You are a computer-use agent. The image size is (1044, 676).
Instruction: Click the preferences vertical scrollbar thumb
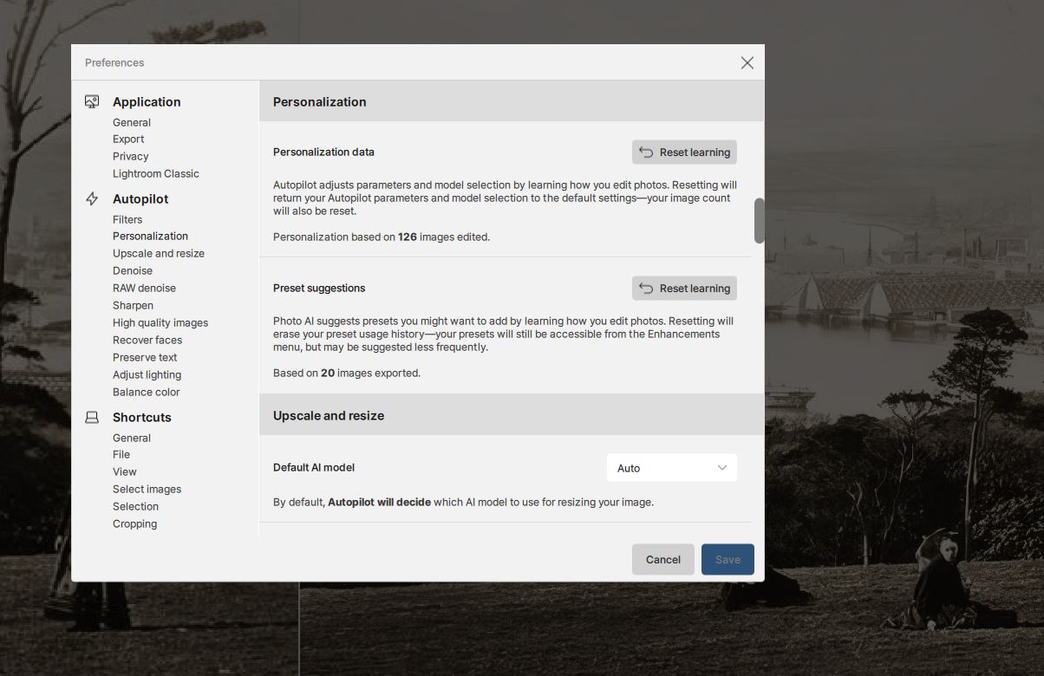(x=759, y=220)
